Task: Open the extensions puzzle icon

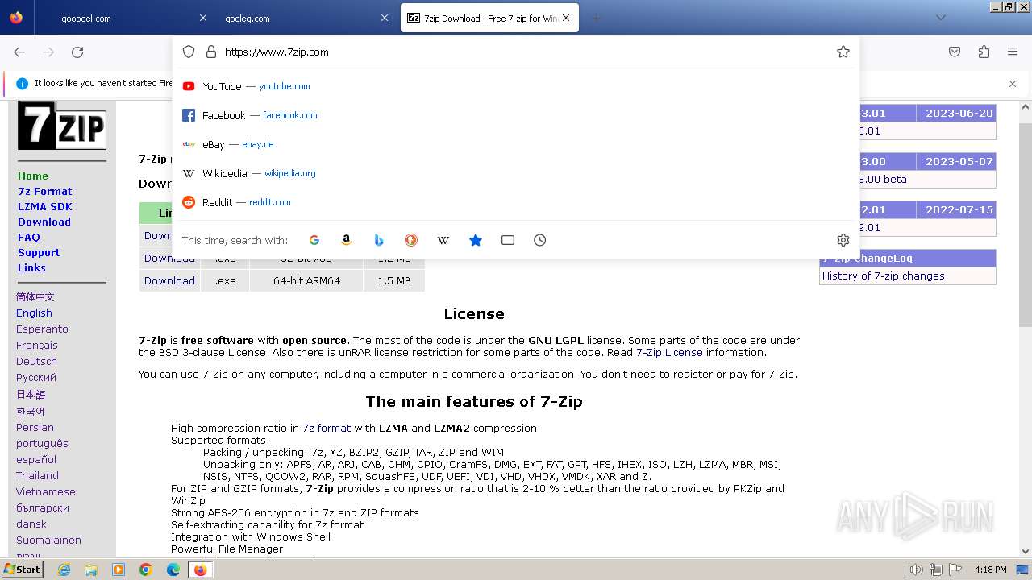Action: click(984, 52)
